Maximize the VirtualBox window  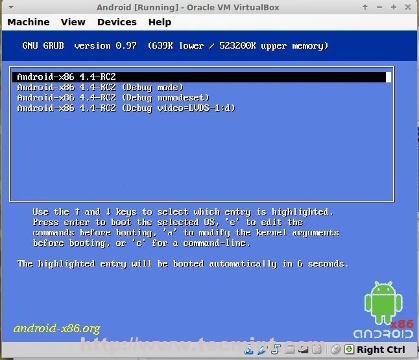pos(393,7)
